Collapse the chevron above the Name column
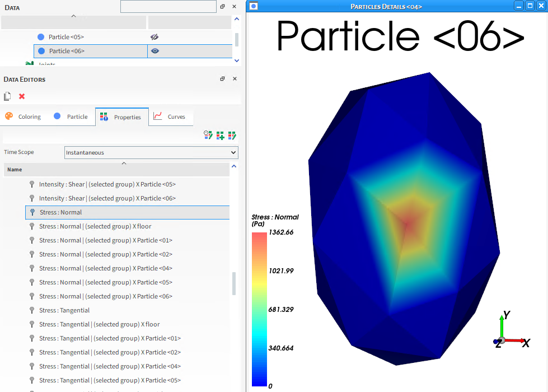This screenshot has height=392, width=548. pos(124,163)
